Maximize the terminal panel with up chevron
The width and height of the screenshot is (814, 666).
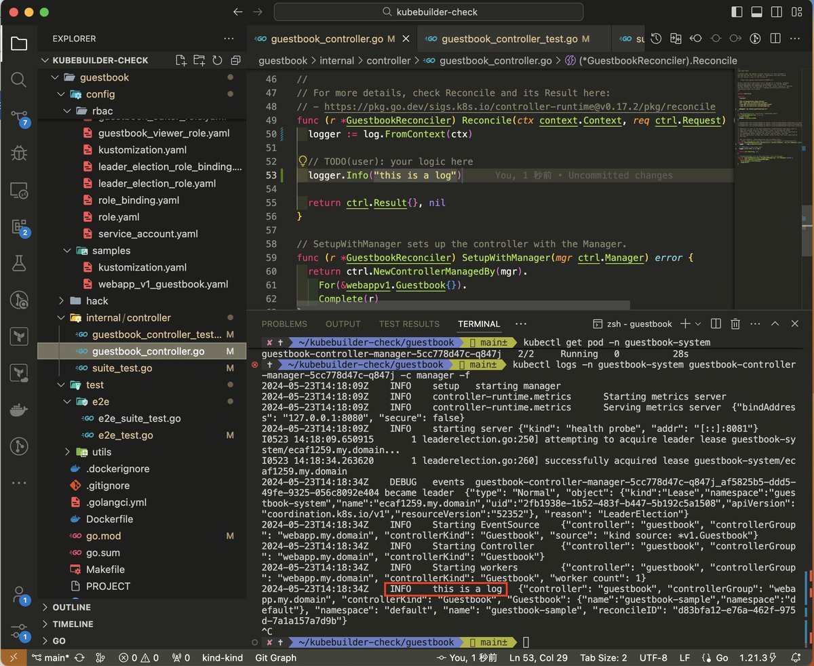775,324
